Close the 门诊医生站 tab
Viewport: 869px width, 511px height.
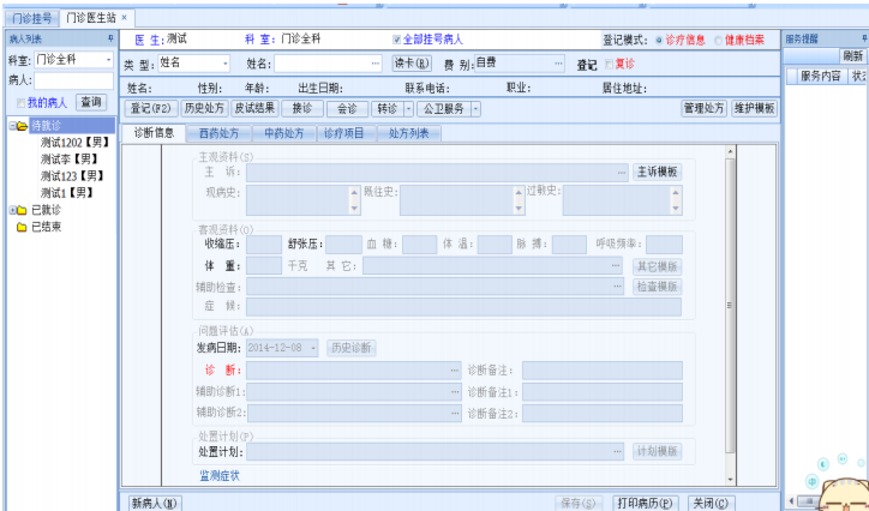coord(124,17)
